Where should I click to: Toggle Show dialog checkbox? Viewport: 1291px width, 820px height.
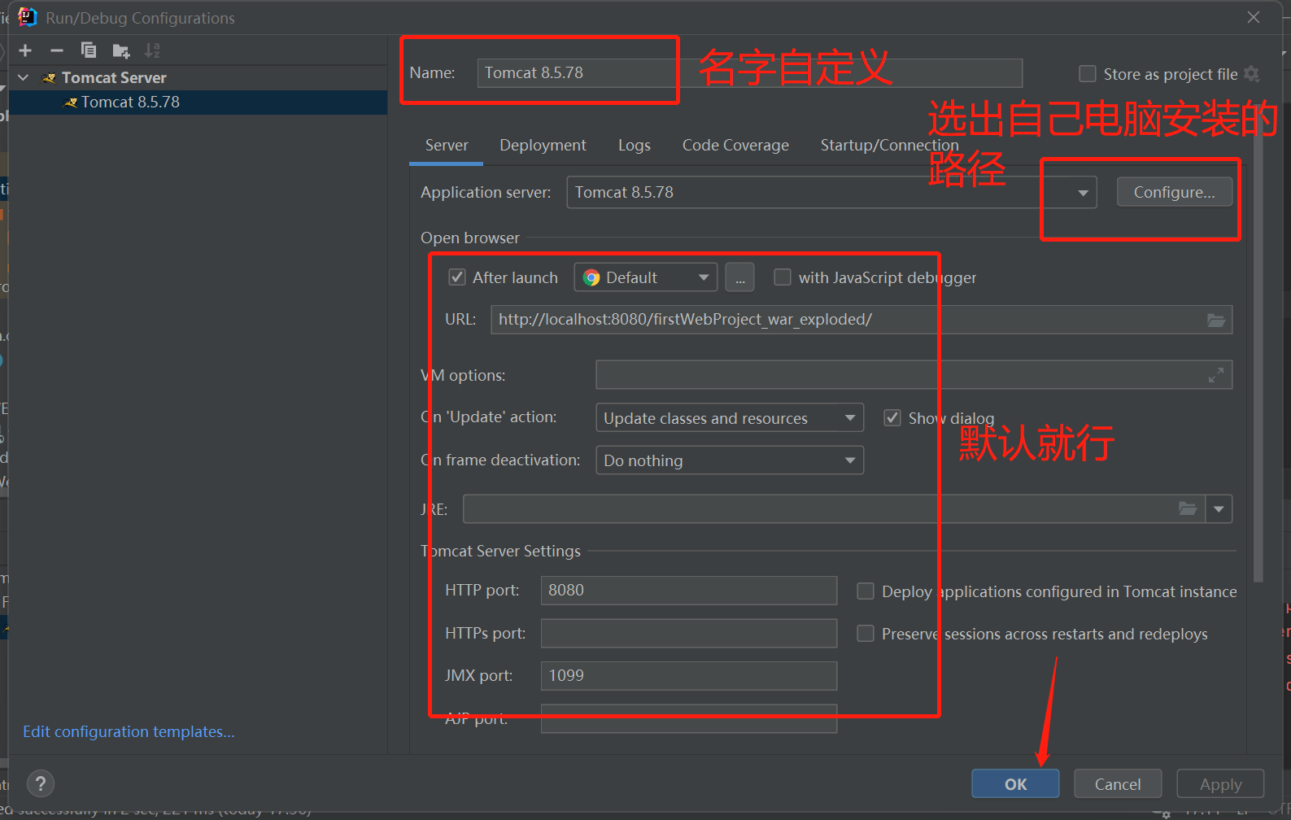tap(892, 418)
